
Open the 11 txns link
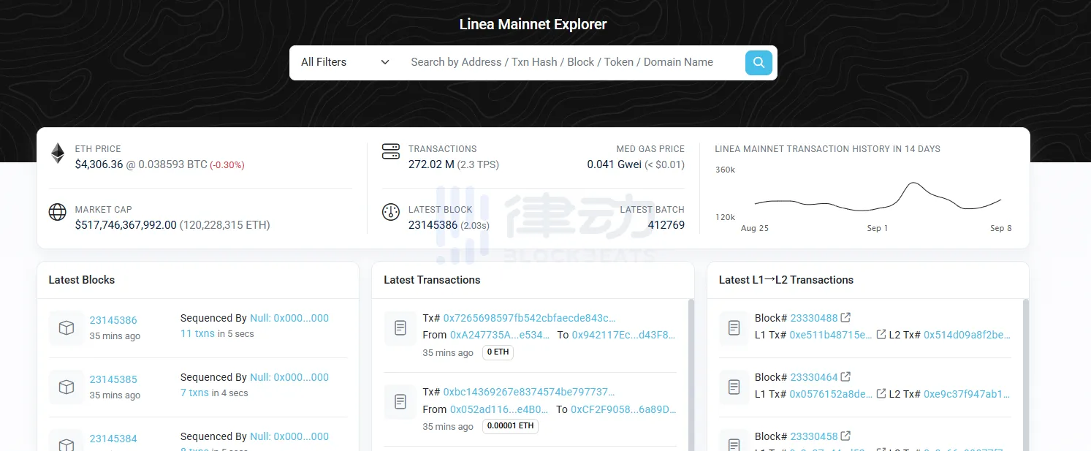(197, 333)
